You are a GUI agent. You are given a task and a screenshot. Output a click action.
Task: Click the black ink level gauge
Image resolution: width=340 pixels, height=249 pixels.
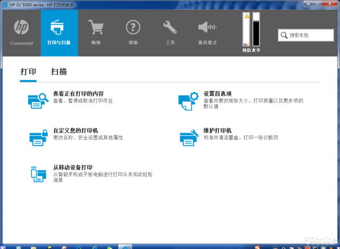point(256,29)
